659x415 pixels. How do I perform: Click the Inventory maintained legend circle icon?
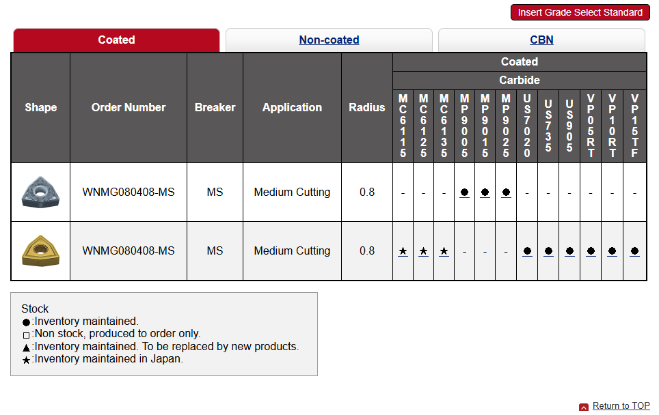pyautogui.click(x=26, y=322)
